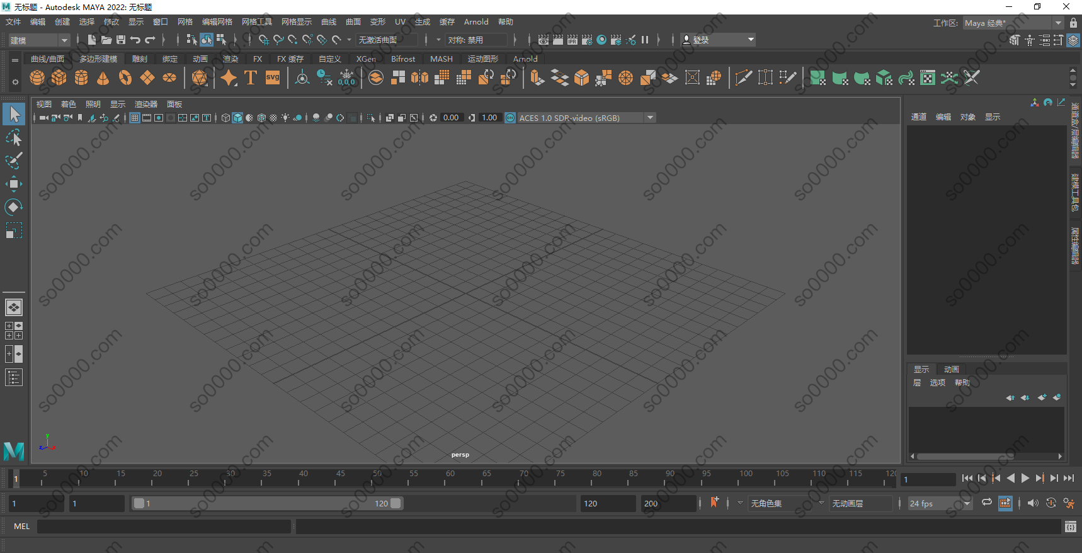Image resolution: width=1082 pixels, height=553 pixels.
Task: Activate the Rotate tool
Action: 14,207
